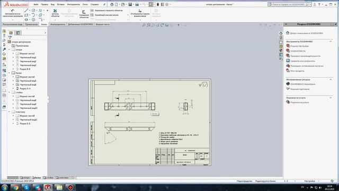Screen dimensions: 339x191
Task: Open Windows Start button
Action: point(5,187)
